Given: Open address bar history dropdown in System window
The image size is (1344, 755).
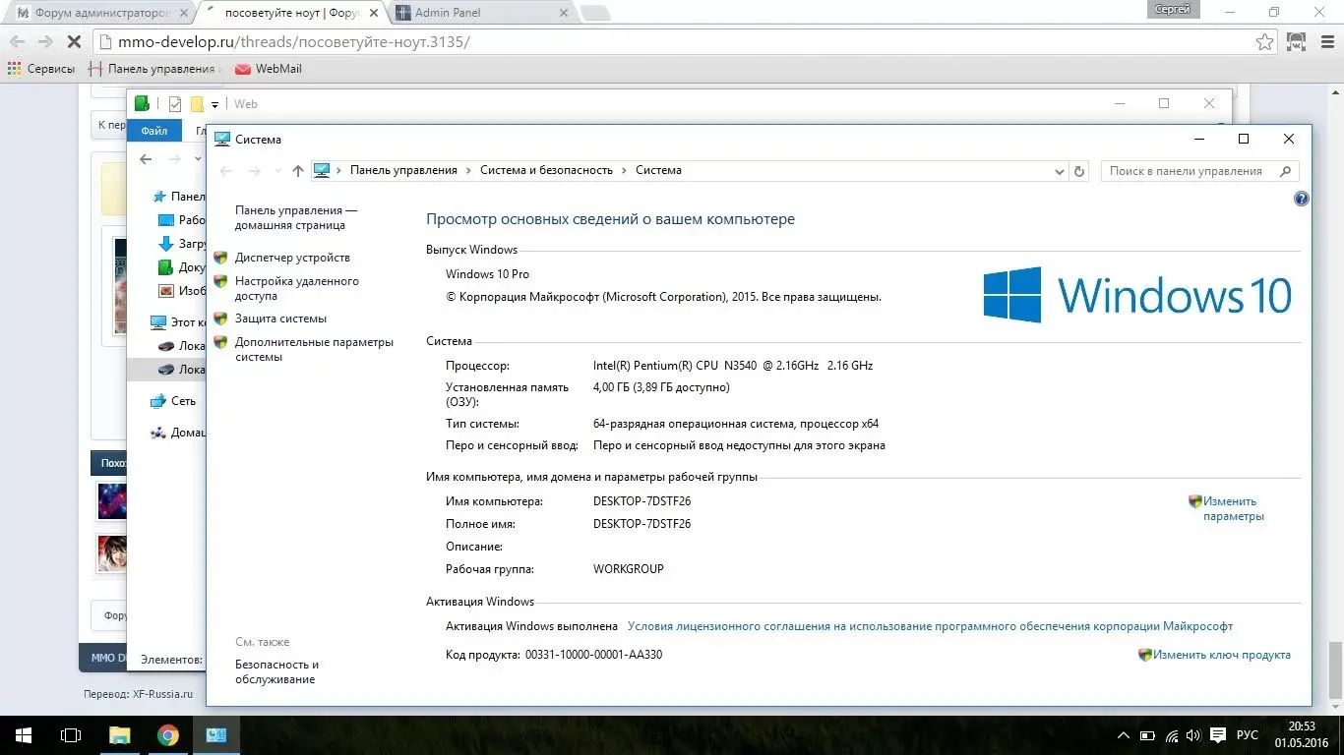Looking at the screenshot, I should click(x=1060, y=171).
